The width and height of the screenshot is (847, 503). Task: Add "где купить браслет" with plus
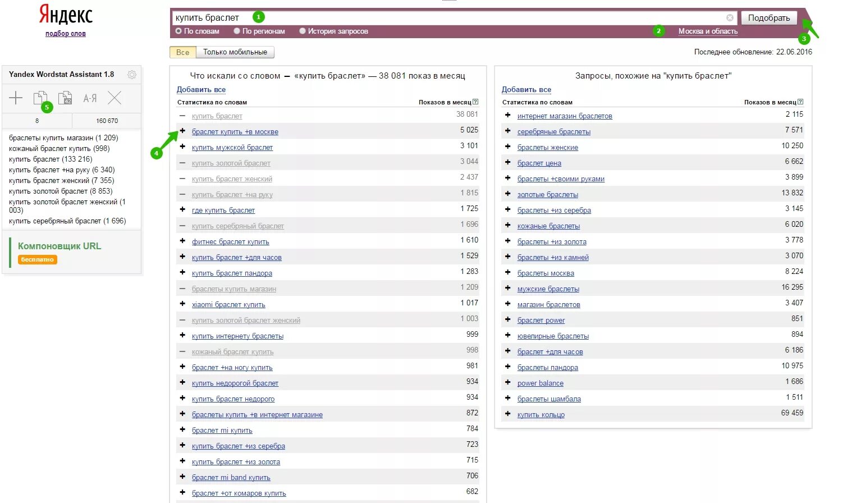182,209
